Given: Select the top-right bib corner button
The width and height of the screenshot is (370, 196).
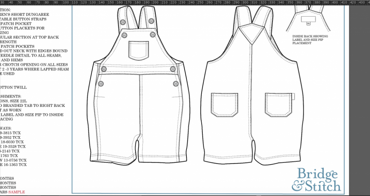Looking at the screenshot, I should (153, 35).
